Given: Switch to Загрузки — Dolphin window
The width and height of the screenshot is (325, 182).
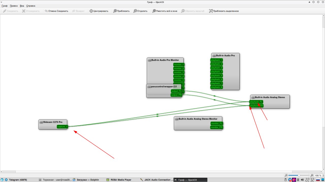Looking at the screenshot, I should (x=89, y=180).
